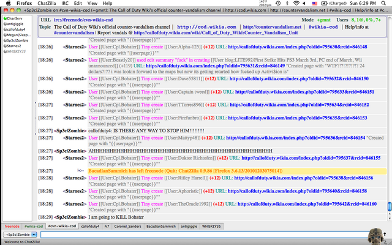Screen dimensions: 392x245
Task: Switch to the antigiggle tab
Action: (189, 226)
